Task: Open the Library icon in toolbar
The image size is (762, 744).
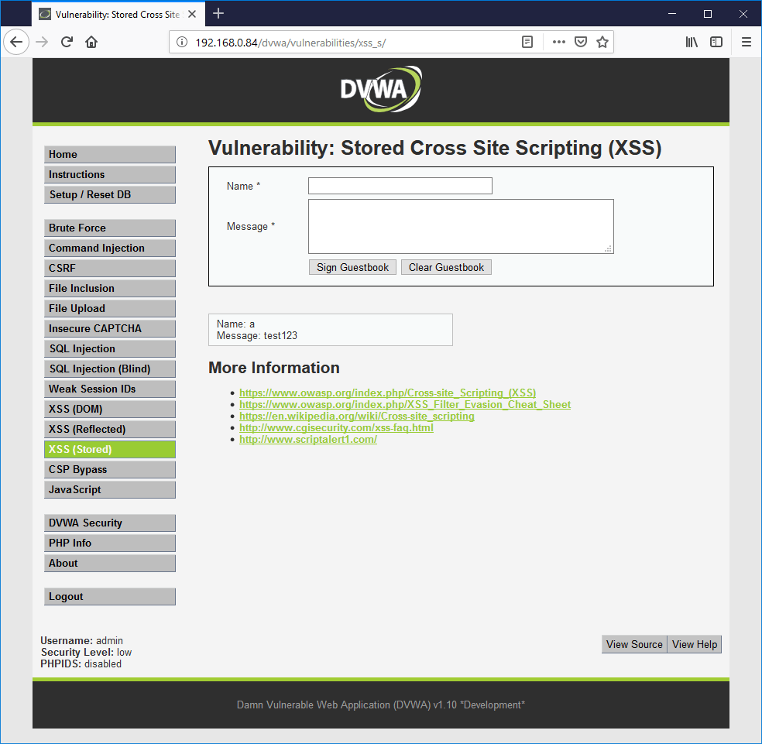Action: (692, 42)
